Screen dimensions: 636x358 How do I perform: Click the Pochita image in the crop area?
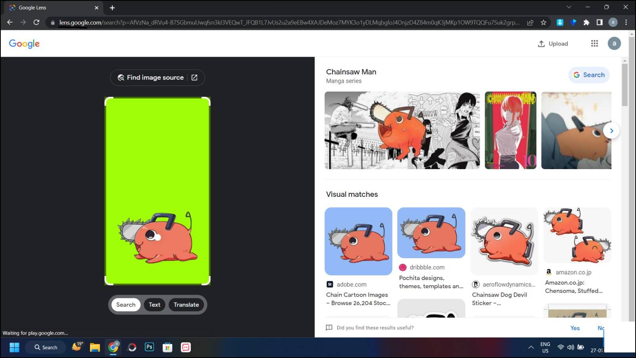tap(158, 237)
